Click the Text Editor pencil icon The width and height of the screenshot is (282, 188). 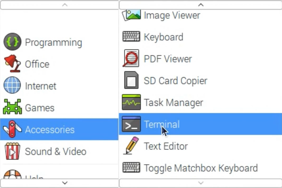(x=131, y=145)
